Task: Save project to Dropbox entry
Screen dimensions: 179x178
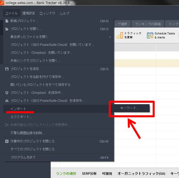Action: click(58, 93)
